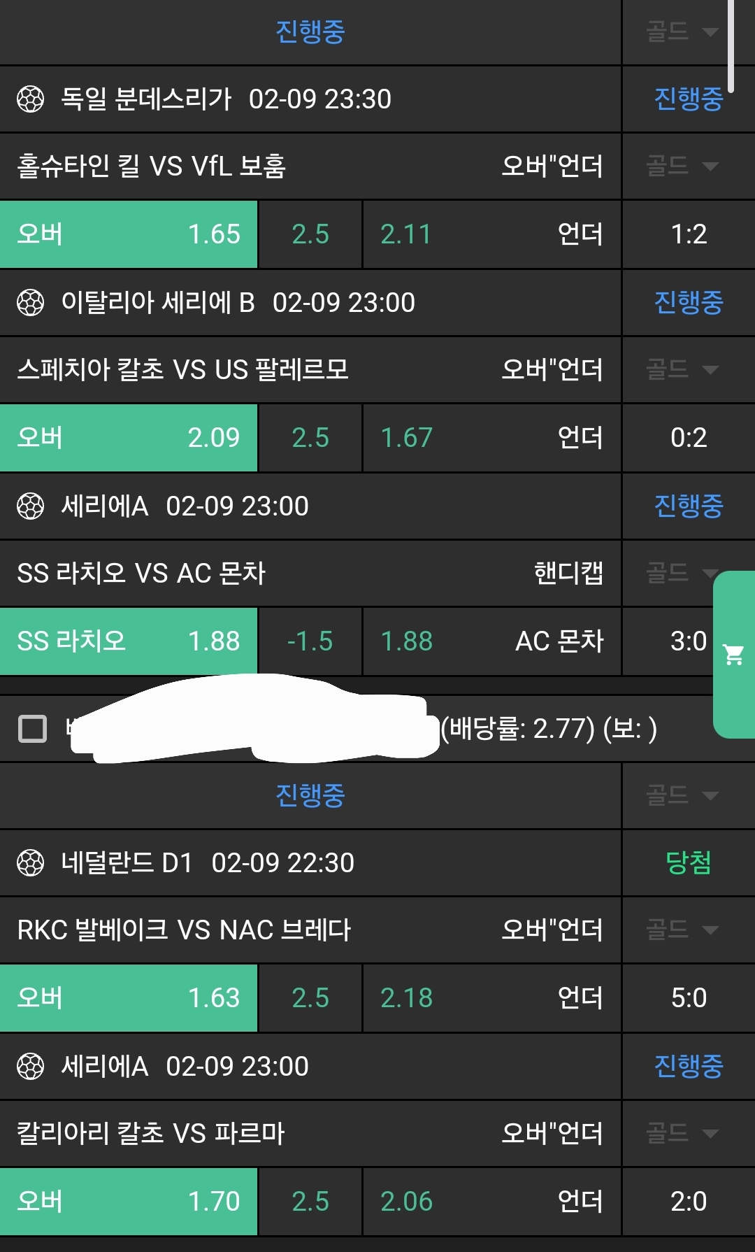Click the 진행중 status on 독일 분데스리가
Image resolution: width=755 pixels, height=1252 pixels.
689,99
